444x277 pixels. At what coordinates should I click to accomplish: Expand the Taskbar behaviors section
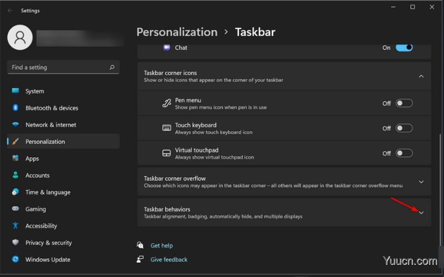pyautogui.click(x=421, y=213)
